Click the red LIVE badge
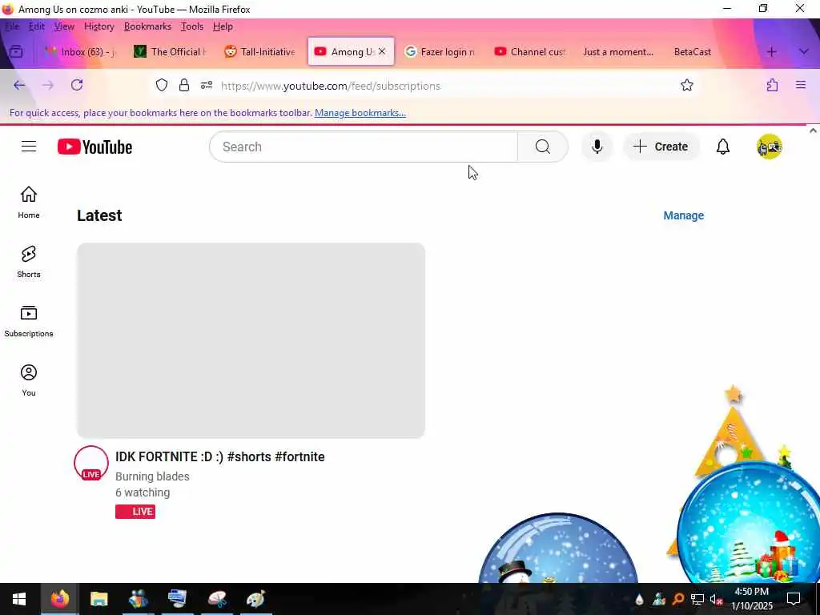Screen dimensions: 820x615 pyautogui.click(x=135, y=512)
